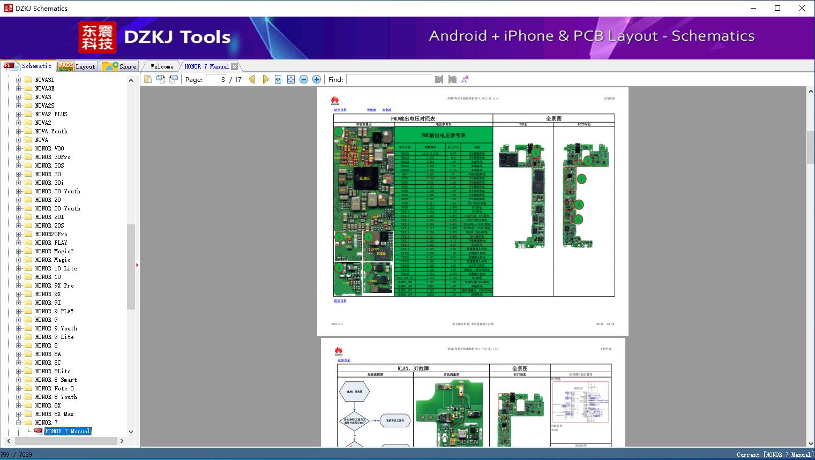Click the Find search box

point(389,79)
